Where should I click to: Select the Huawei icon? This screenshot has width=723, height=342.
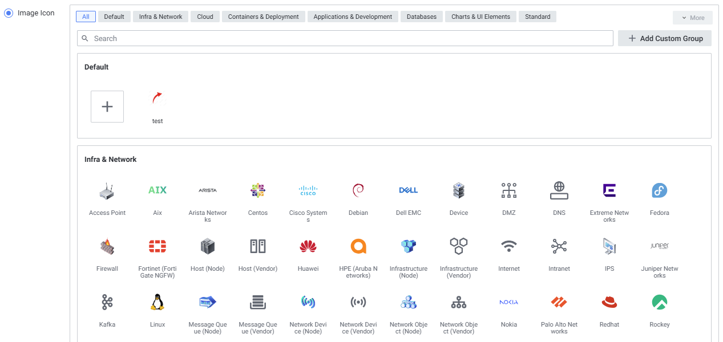pyautogui.click(x=308, y=247)
